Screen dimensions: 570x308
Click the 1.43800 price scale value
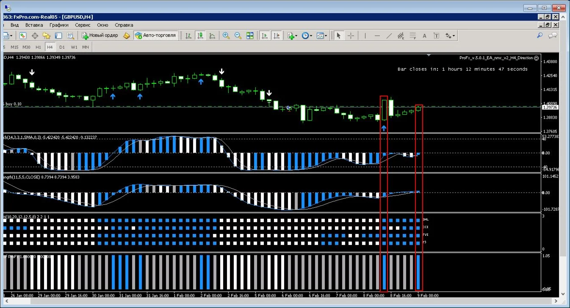[x=551, y=61]
